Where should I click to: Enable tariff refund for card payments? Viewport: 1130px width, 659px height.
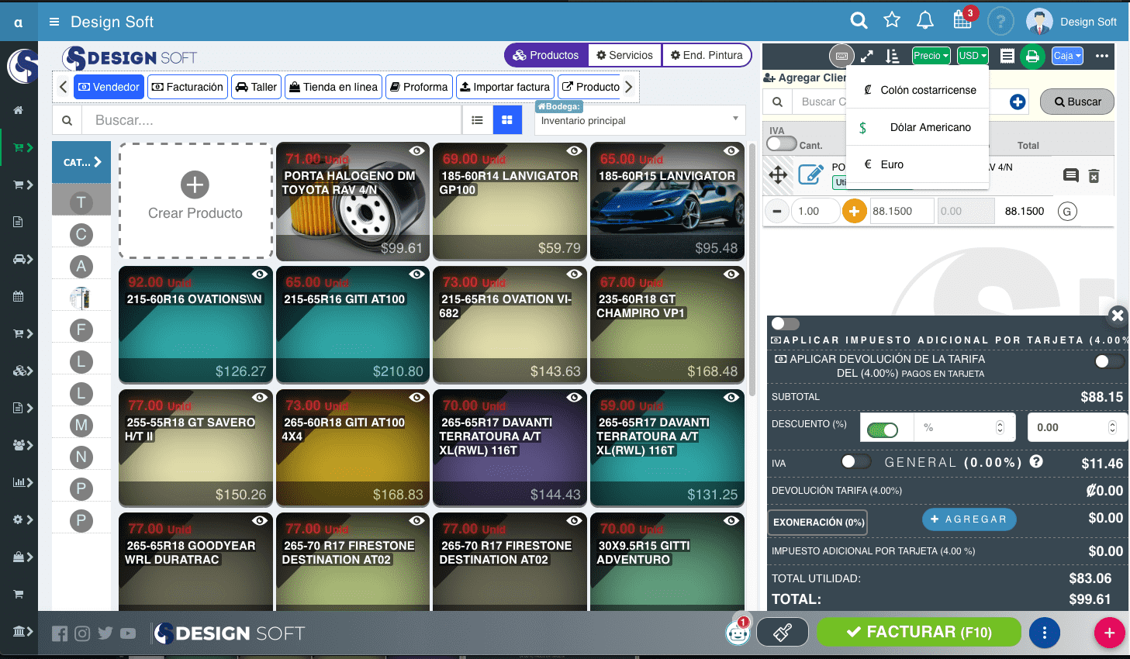(1108, 361)
